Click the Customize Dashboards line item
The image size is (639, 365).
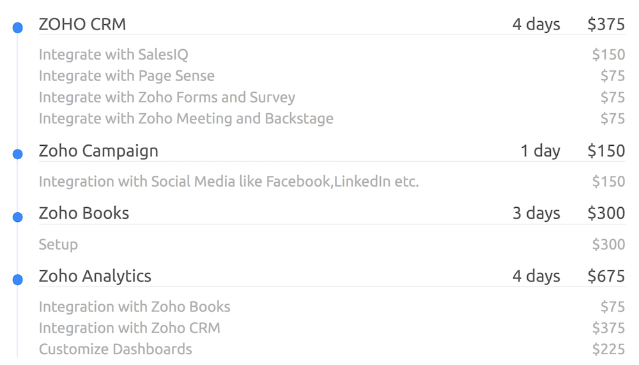click(x=115, y=349)
